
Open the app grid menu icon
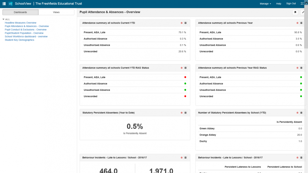coord(4,3)
